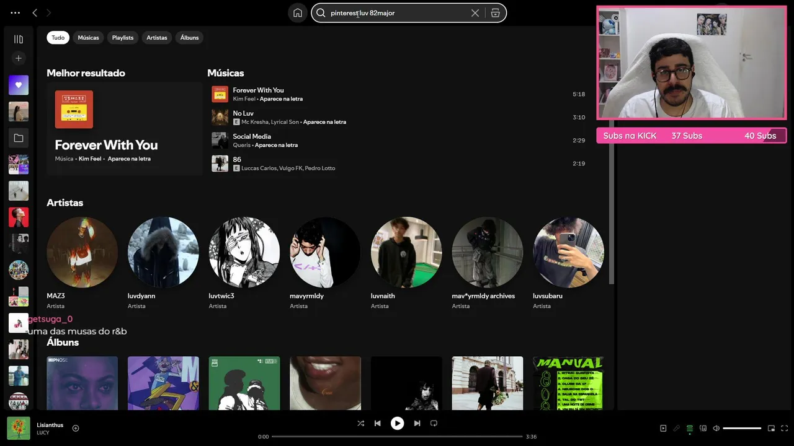Screen dimensions: 794x446
Task: Adjust the volume slider
Action: 742,428
